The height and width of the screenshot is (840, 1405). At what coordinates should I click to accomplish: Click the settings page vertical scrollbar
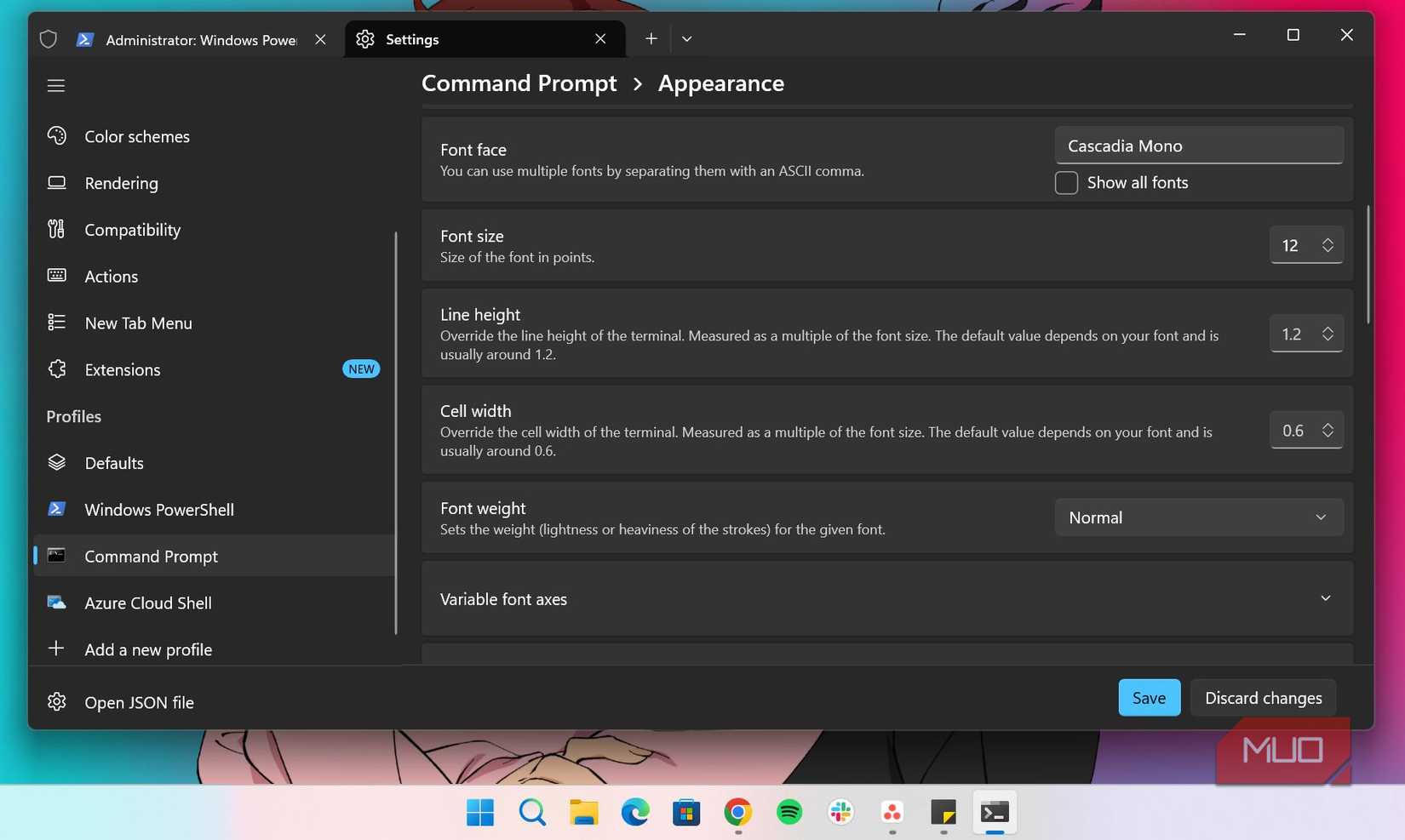click(1368, 264)
